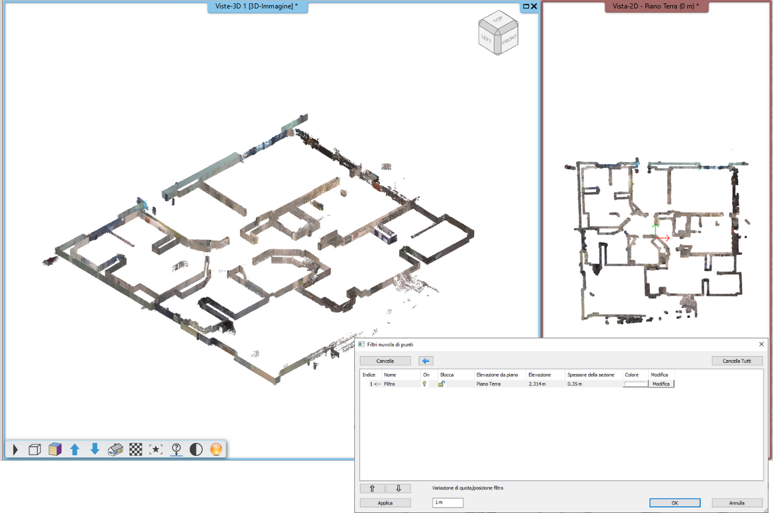Click the Applica button
This screenshot has height=513, width=773.
[x=385, y=503]
